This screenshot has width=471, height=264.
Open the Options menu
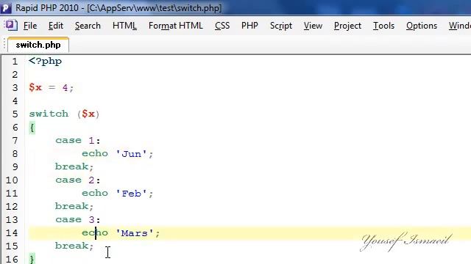[422, 26]
